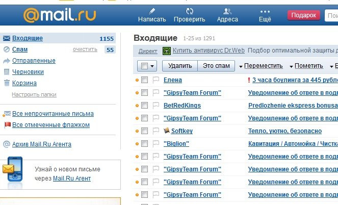Tick the checkbox for "Biglion" message

pyautogui.click(x=144, y=144)
